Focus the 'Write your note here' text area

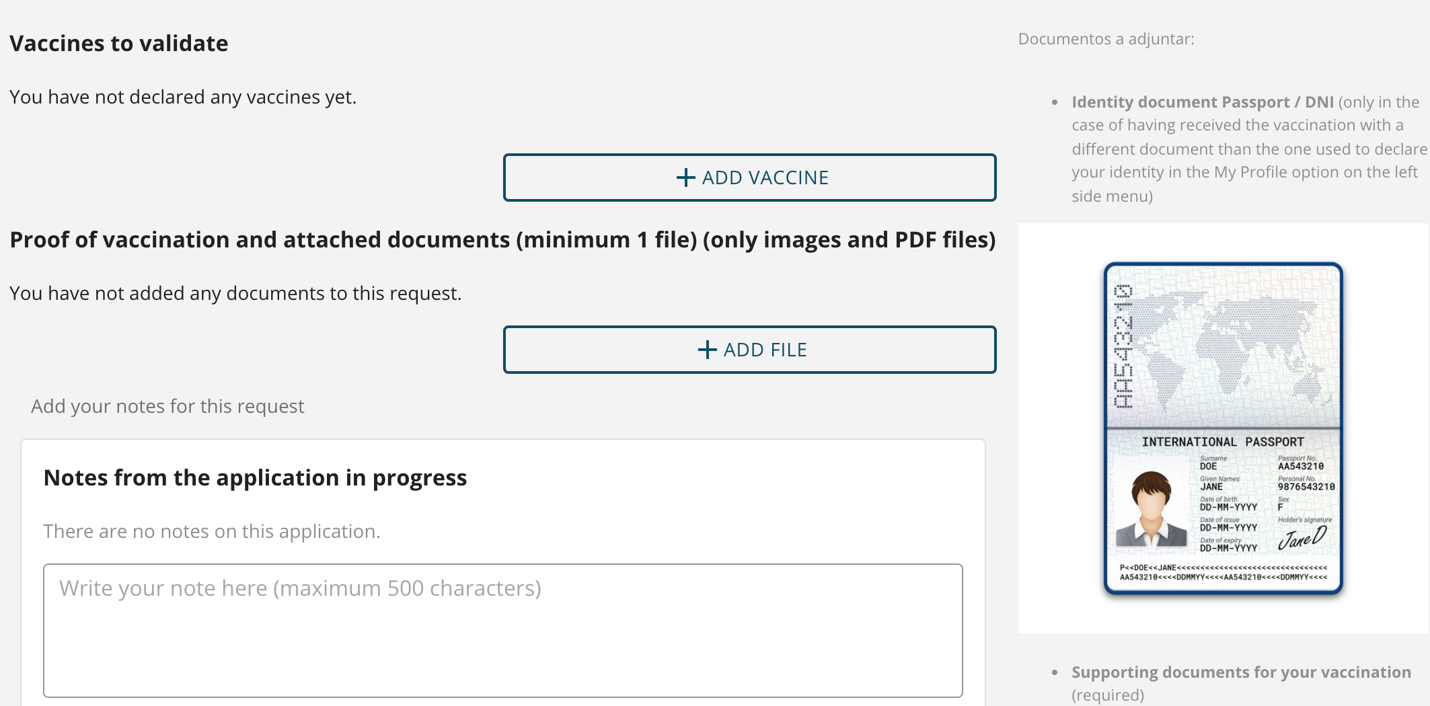pyautogui.click(x=502, y=630)
